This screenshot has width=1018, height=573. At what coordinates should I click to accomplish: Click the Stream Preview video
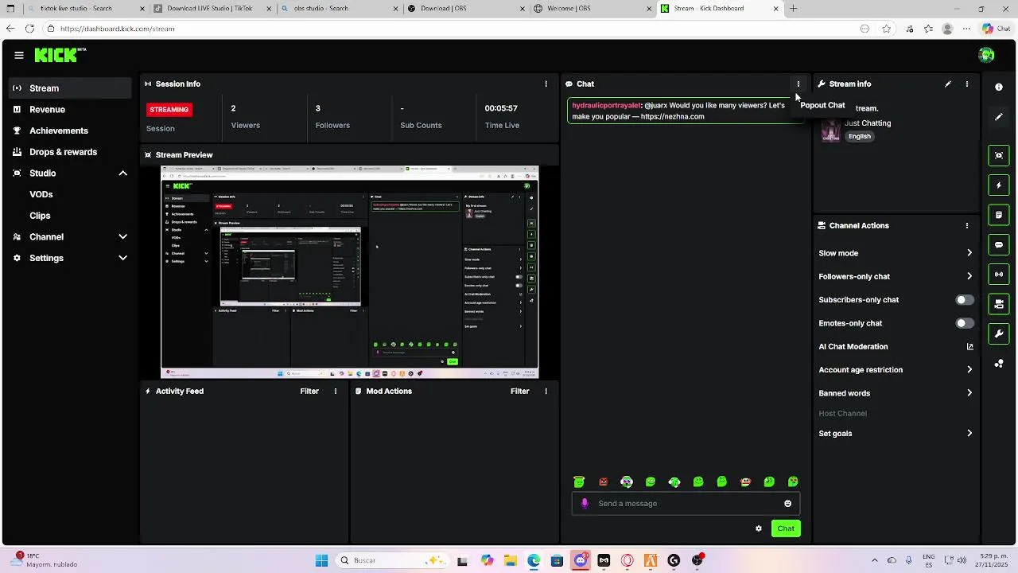[x=350, y=272]
